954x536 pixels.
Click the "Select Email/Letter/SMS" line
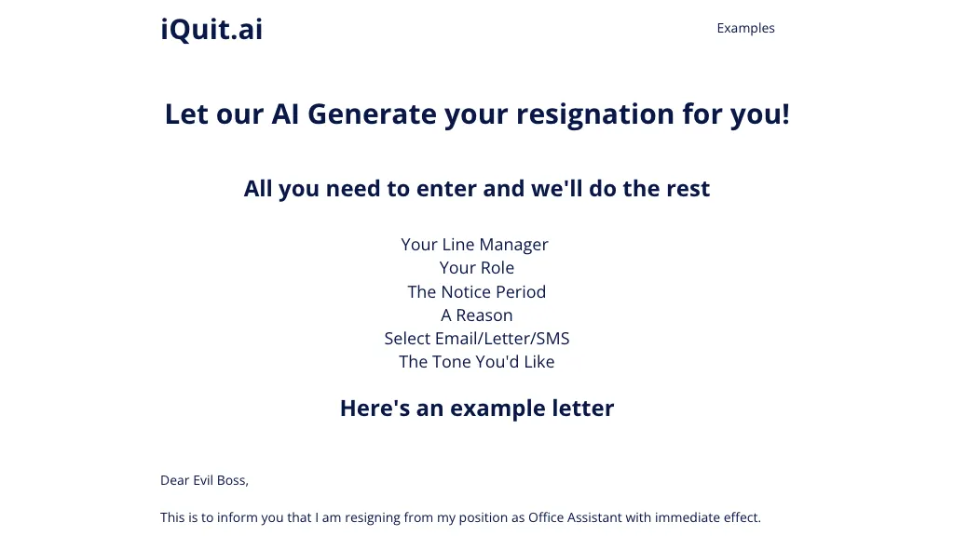pos(477,339)
